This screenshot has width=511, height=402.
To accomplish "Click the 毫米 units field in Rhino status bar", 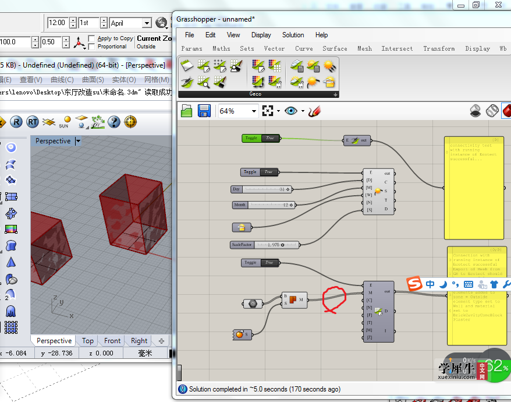I will click(145, 353).
